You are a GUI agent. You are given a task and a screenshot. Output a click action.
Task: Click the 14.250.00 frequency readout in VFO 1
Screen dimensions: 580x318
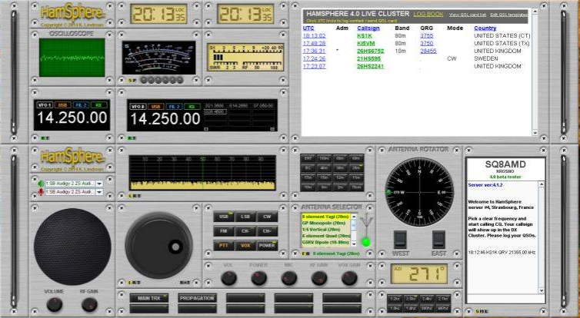tap(72, 118)
